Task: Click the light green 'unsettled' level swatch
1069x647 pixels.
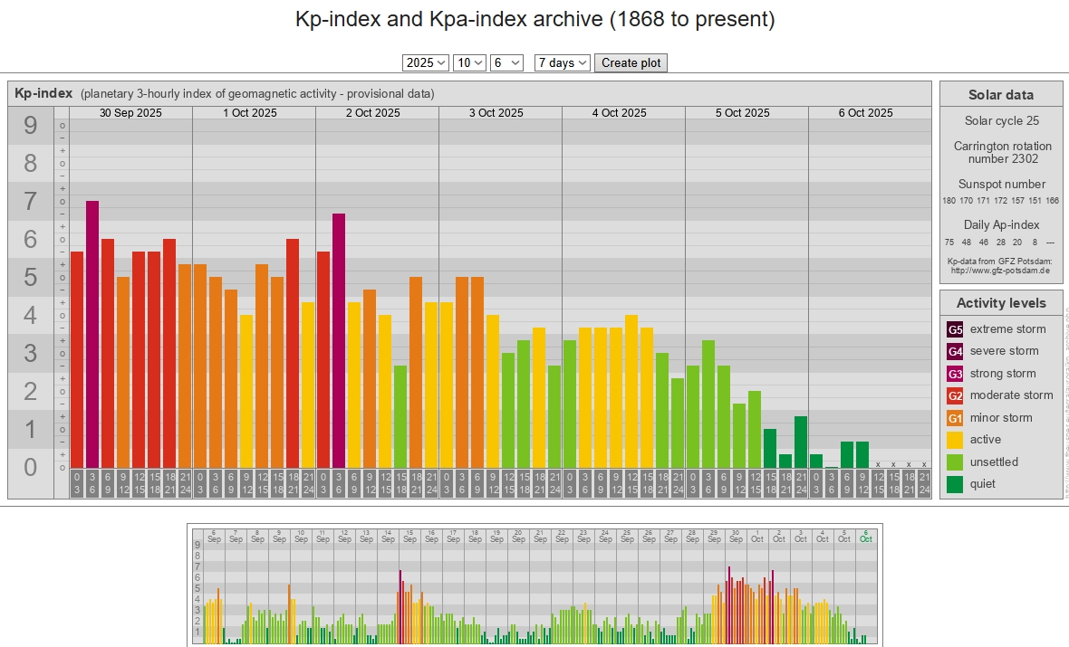Action: point(955,462)
